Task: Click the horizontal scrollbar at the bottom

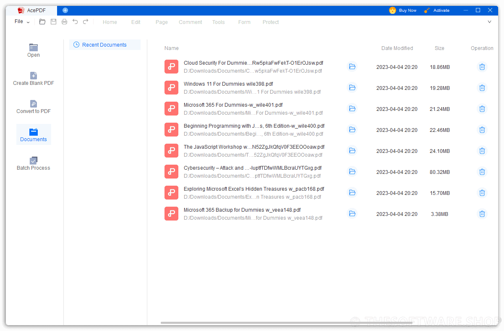Action: pos(287,323)
